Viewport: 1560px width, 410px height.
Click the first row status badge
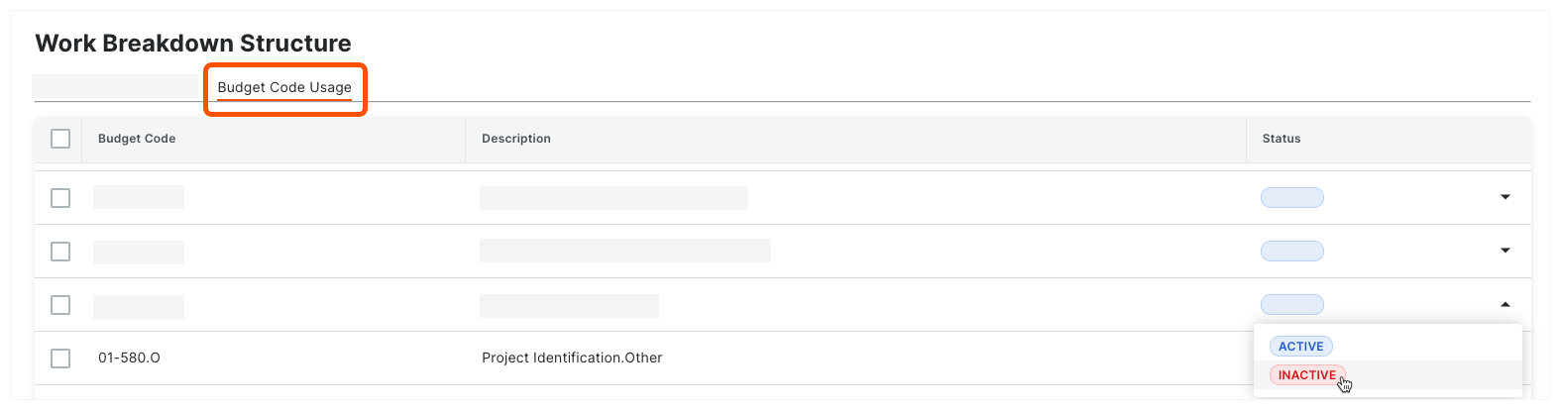coord(1291,197)
